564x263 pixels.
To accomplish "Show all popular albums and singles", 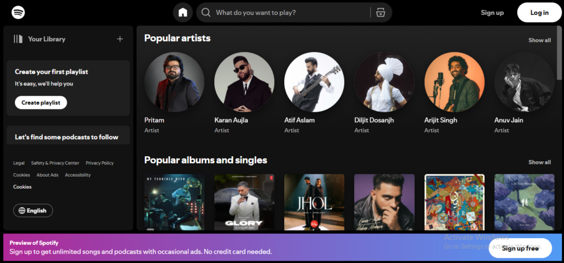I will [x=539, y=162].
